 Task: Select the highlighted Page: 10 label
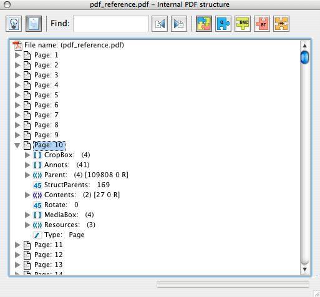[49, 145]
